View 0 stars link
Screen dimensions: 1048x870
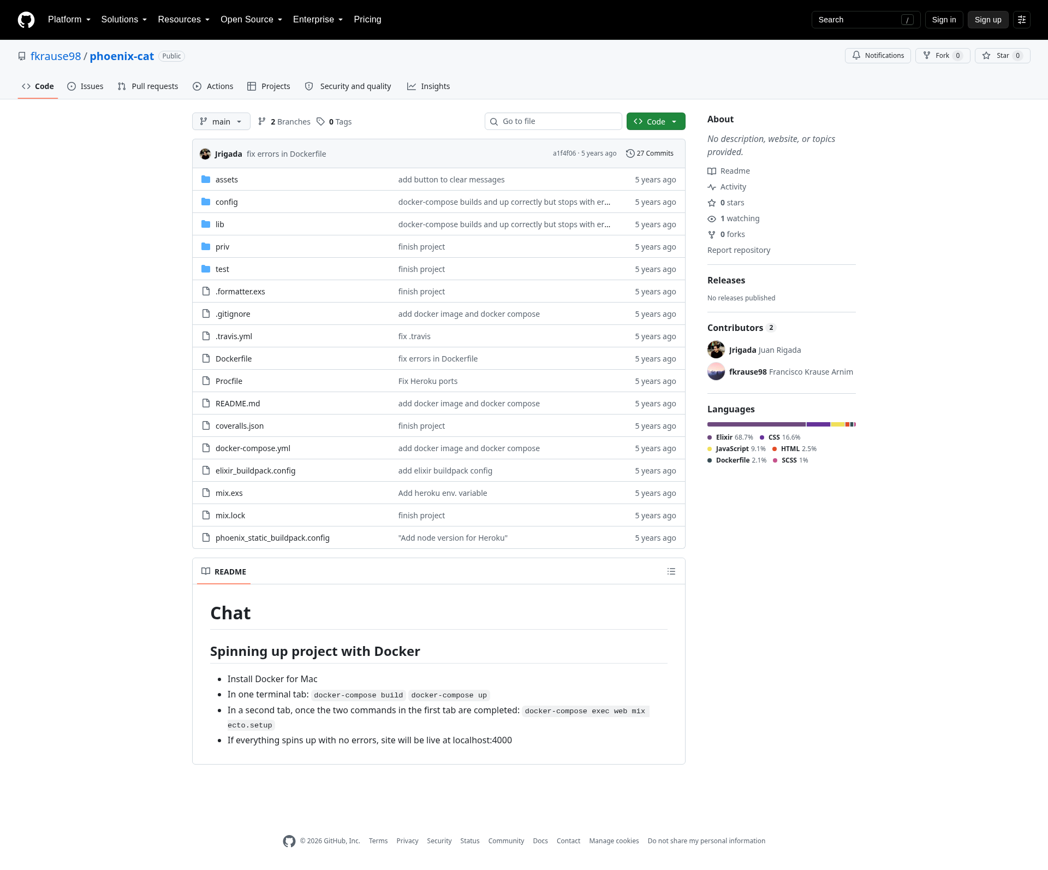726,203
